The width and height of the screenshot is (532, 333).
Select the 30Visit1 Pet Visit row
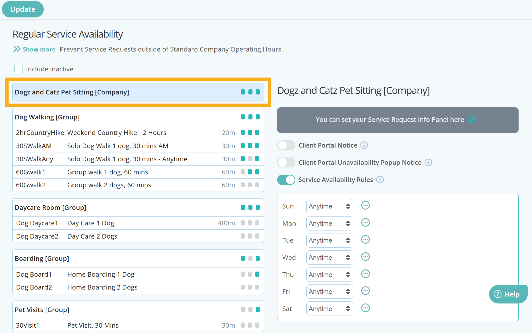pyautogui.click(x=138, y=325)
